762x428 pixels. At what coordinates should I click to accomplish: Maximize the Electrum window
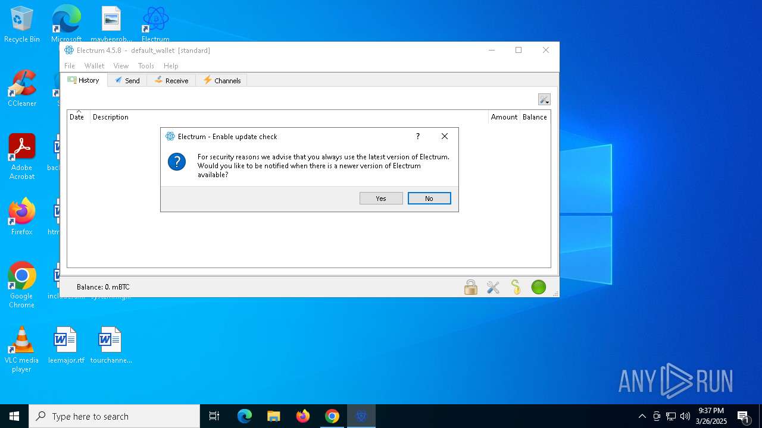coord(519,51)
